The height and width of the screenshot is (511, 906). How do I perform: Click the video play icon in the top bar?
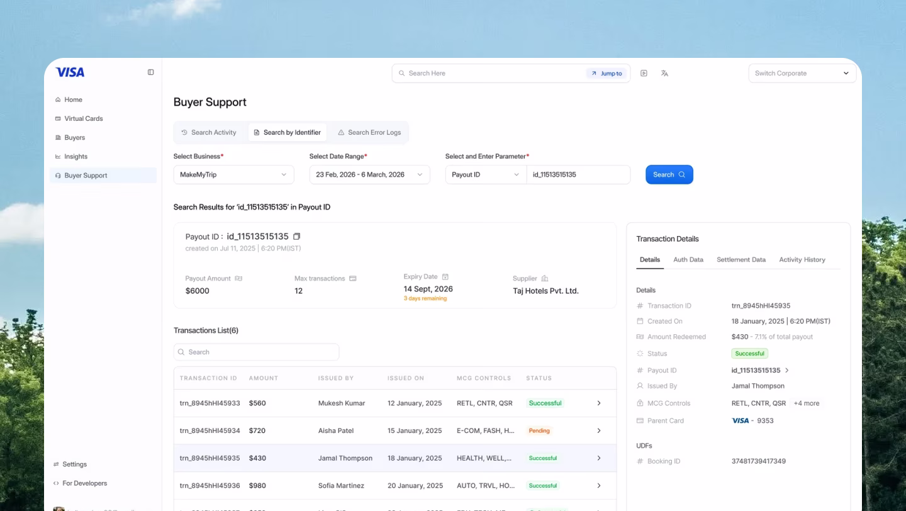coord(644,74)
